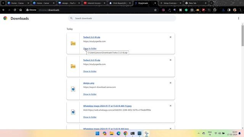Open the design.png file link
The image size is (244, 137).
89,83
